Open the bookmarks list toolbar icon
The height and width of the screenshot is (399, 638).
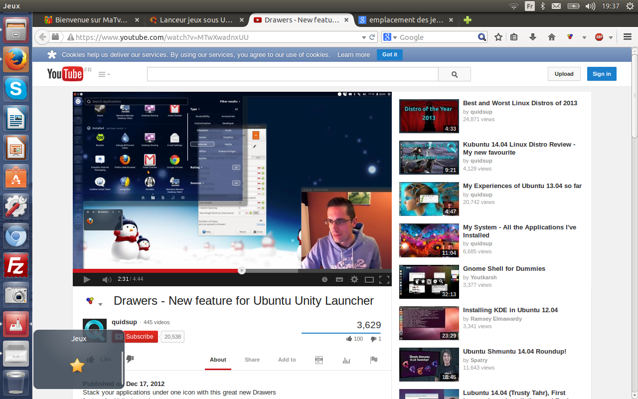pyautogui.click(x=514, y=37)
